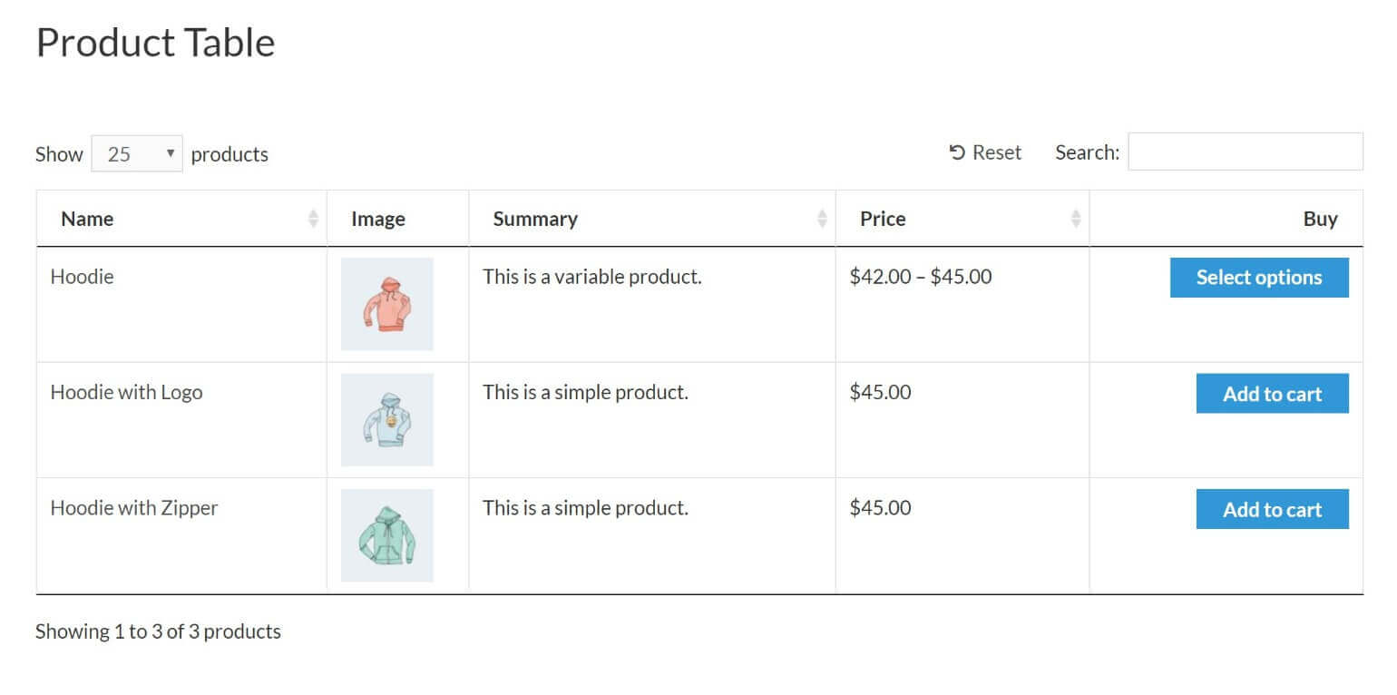Viewport: 1397px width, 695px height.
Task: Click the Hoodie with Logo image
Action: [386, 419]
